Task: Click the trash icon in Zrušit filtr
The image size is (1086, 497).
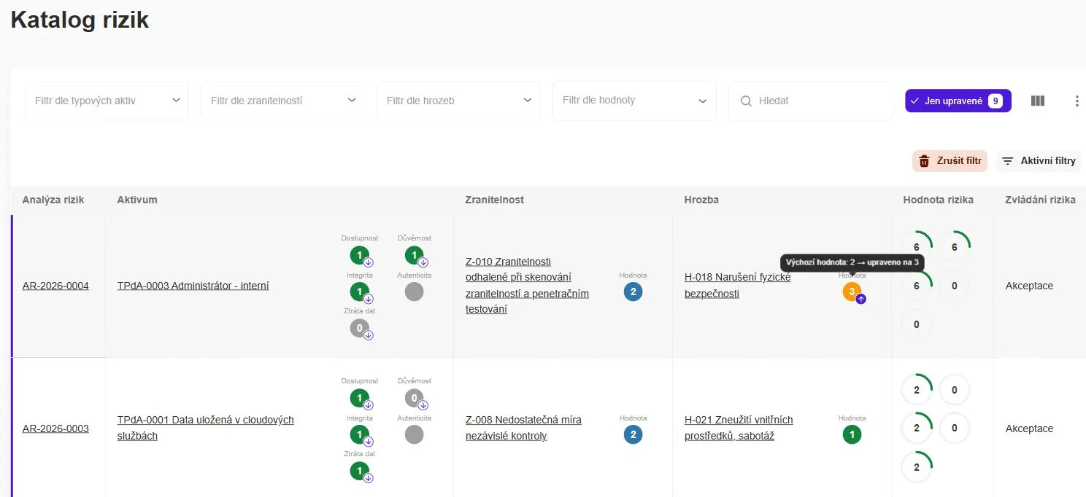Action: click(924, 161)
